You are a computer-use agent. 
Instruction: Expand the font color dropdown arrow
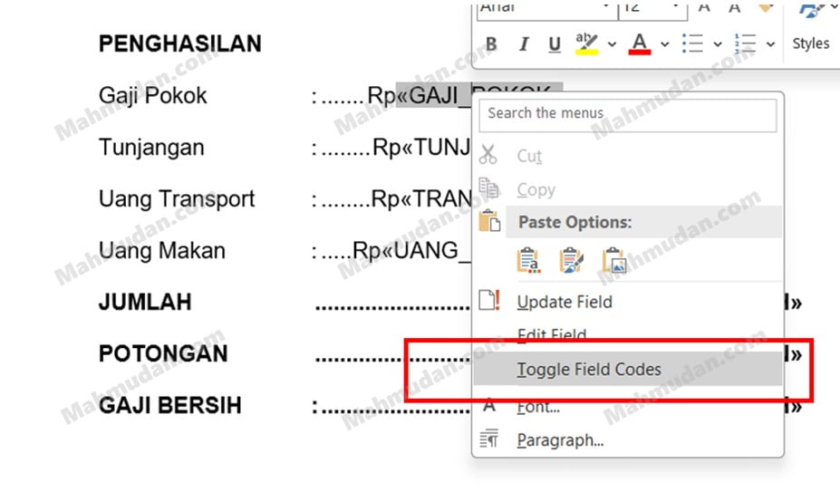point(664,44)
